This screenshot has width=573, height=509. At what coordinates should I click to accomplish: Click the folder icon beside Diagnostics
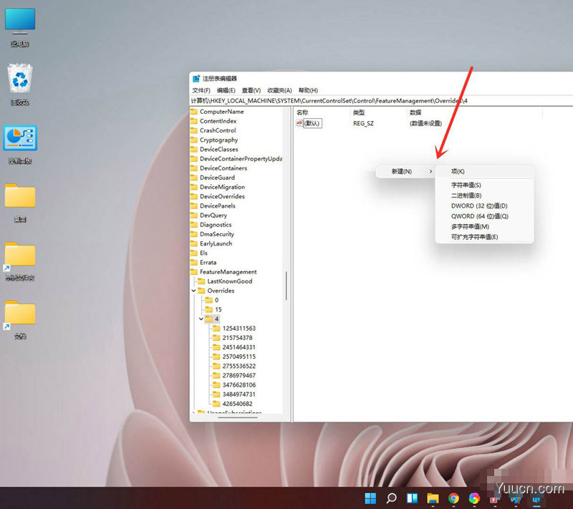point(194,225)
